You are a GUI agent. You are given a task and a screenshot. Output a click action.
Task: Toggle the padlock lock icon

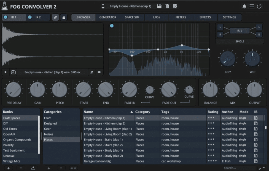[x=64, y=17]
